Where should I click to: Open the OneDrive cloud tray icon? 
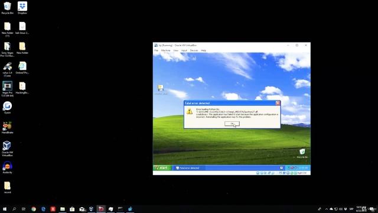click(331, 209)
